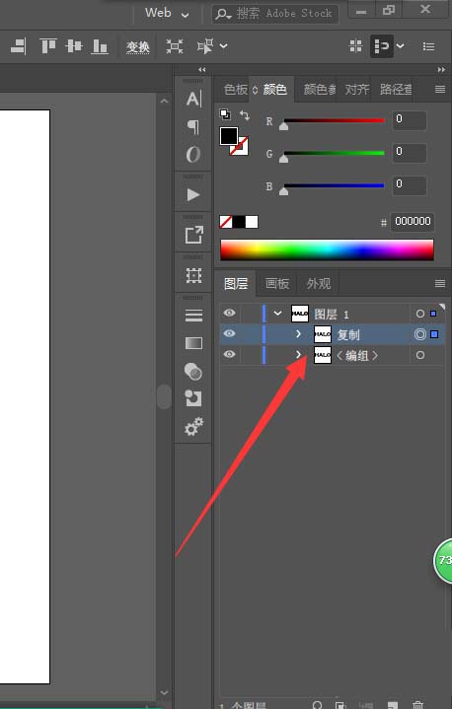Click the target circle for 图层 1
Image resolution: width=452 pixels, height=709 pixels.
coord(419,314)
